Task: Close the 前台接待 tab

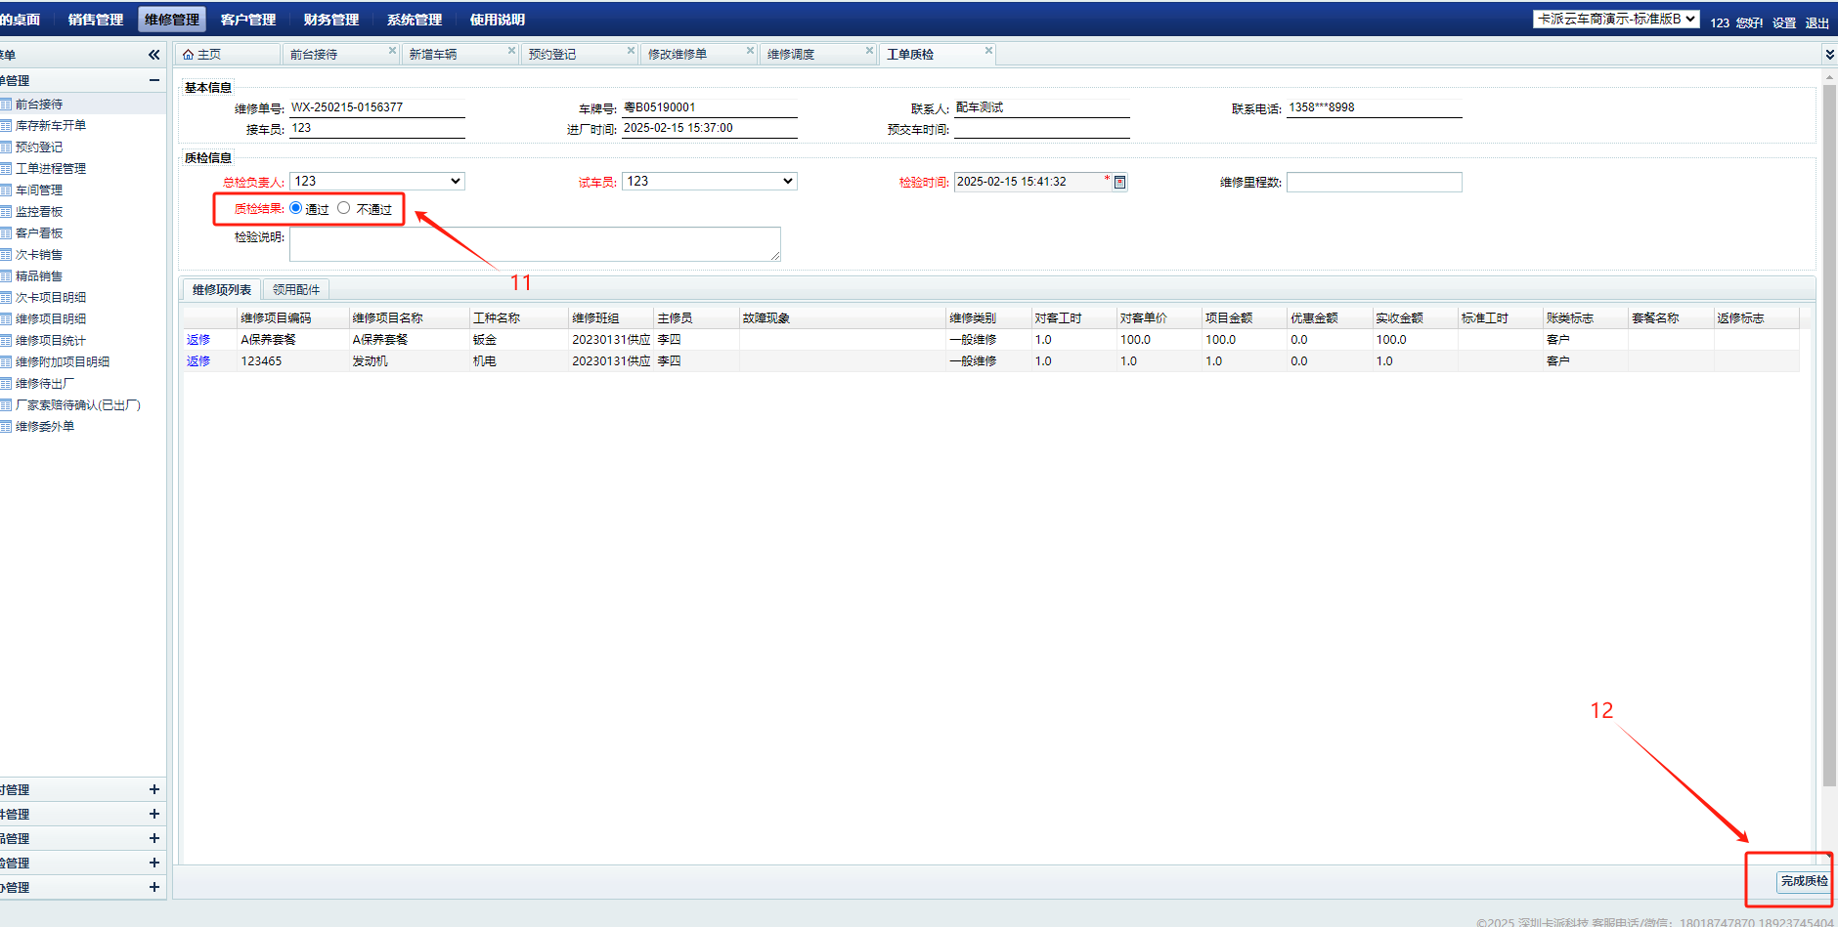Action: click(392, 51)
